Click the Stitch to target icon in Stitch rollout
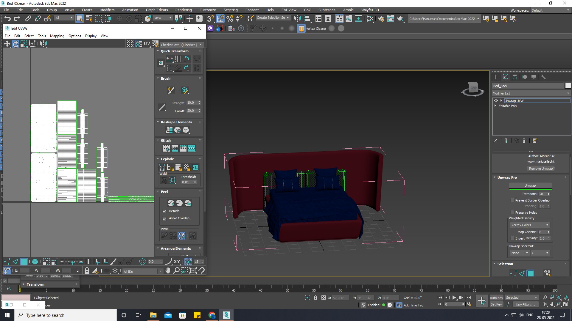This screenshot has height=321, width=572. [167, 148]
